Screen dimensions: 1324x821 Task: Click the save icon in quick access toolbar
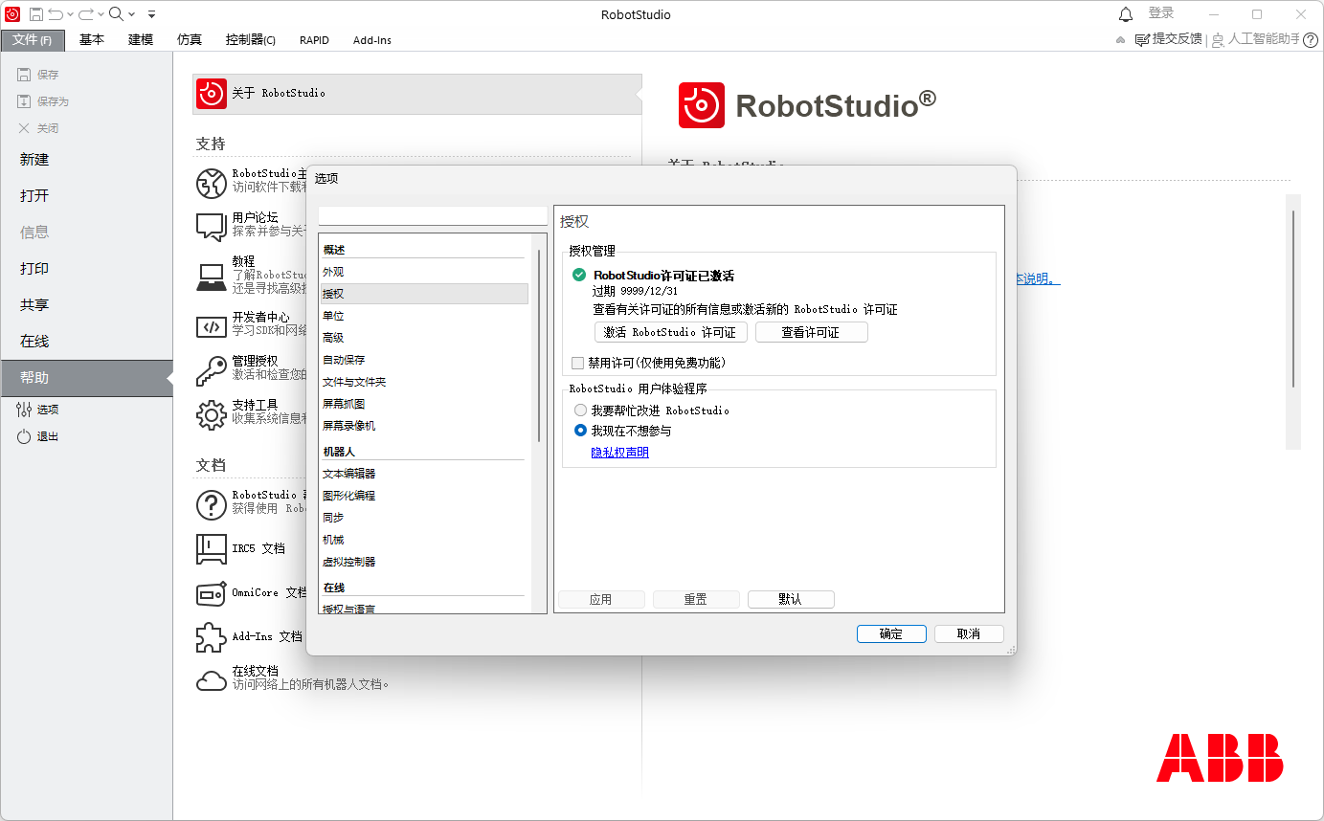click(35, 14)
